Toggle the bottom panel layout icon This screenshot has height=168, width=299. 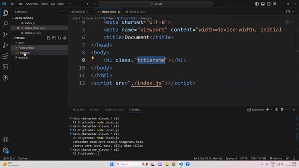coord(263,4)
